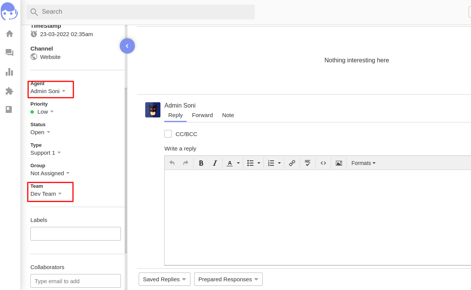This screenshot has height=290, width=471.
Task: Run spellcheck with the ABC icon
Action: pos(308,163)
